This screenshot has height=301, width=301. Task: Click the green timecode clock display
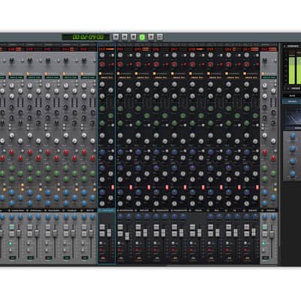[86, 38]
